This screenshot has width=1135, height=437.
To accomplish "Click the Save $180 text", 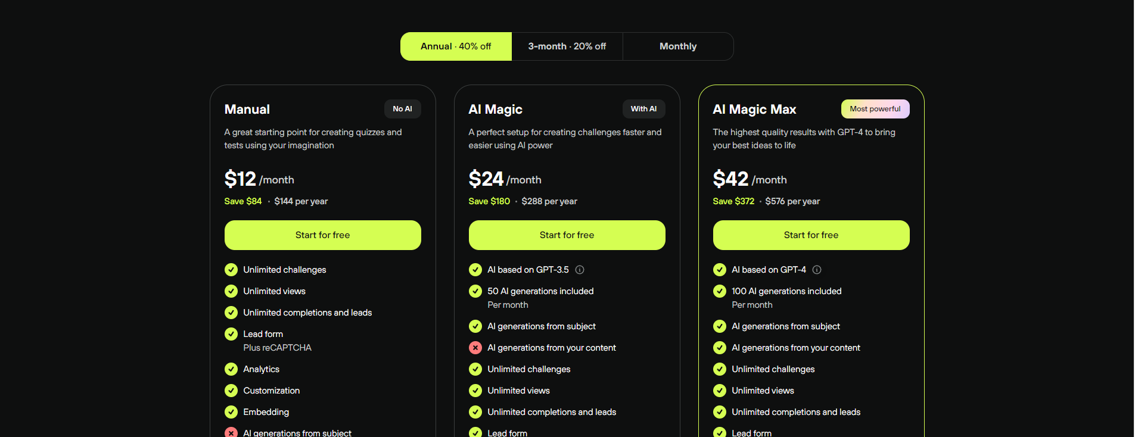I will (489, 201).
